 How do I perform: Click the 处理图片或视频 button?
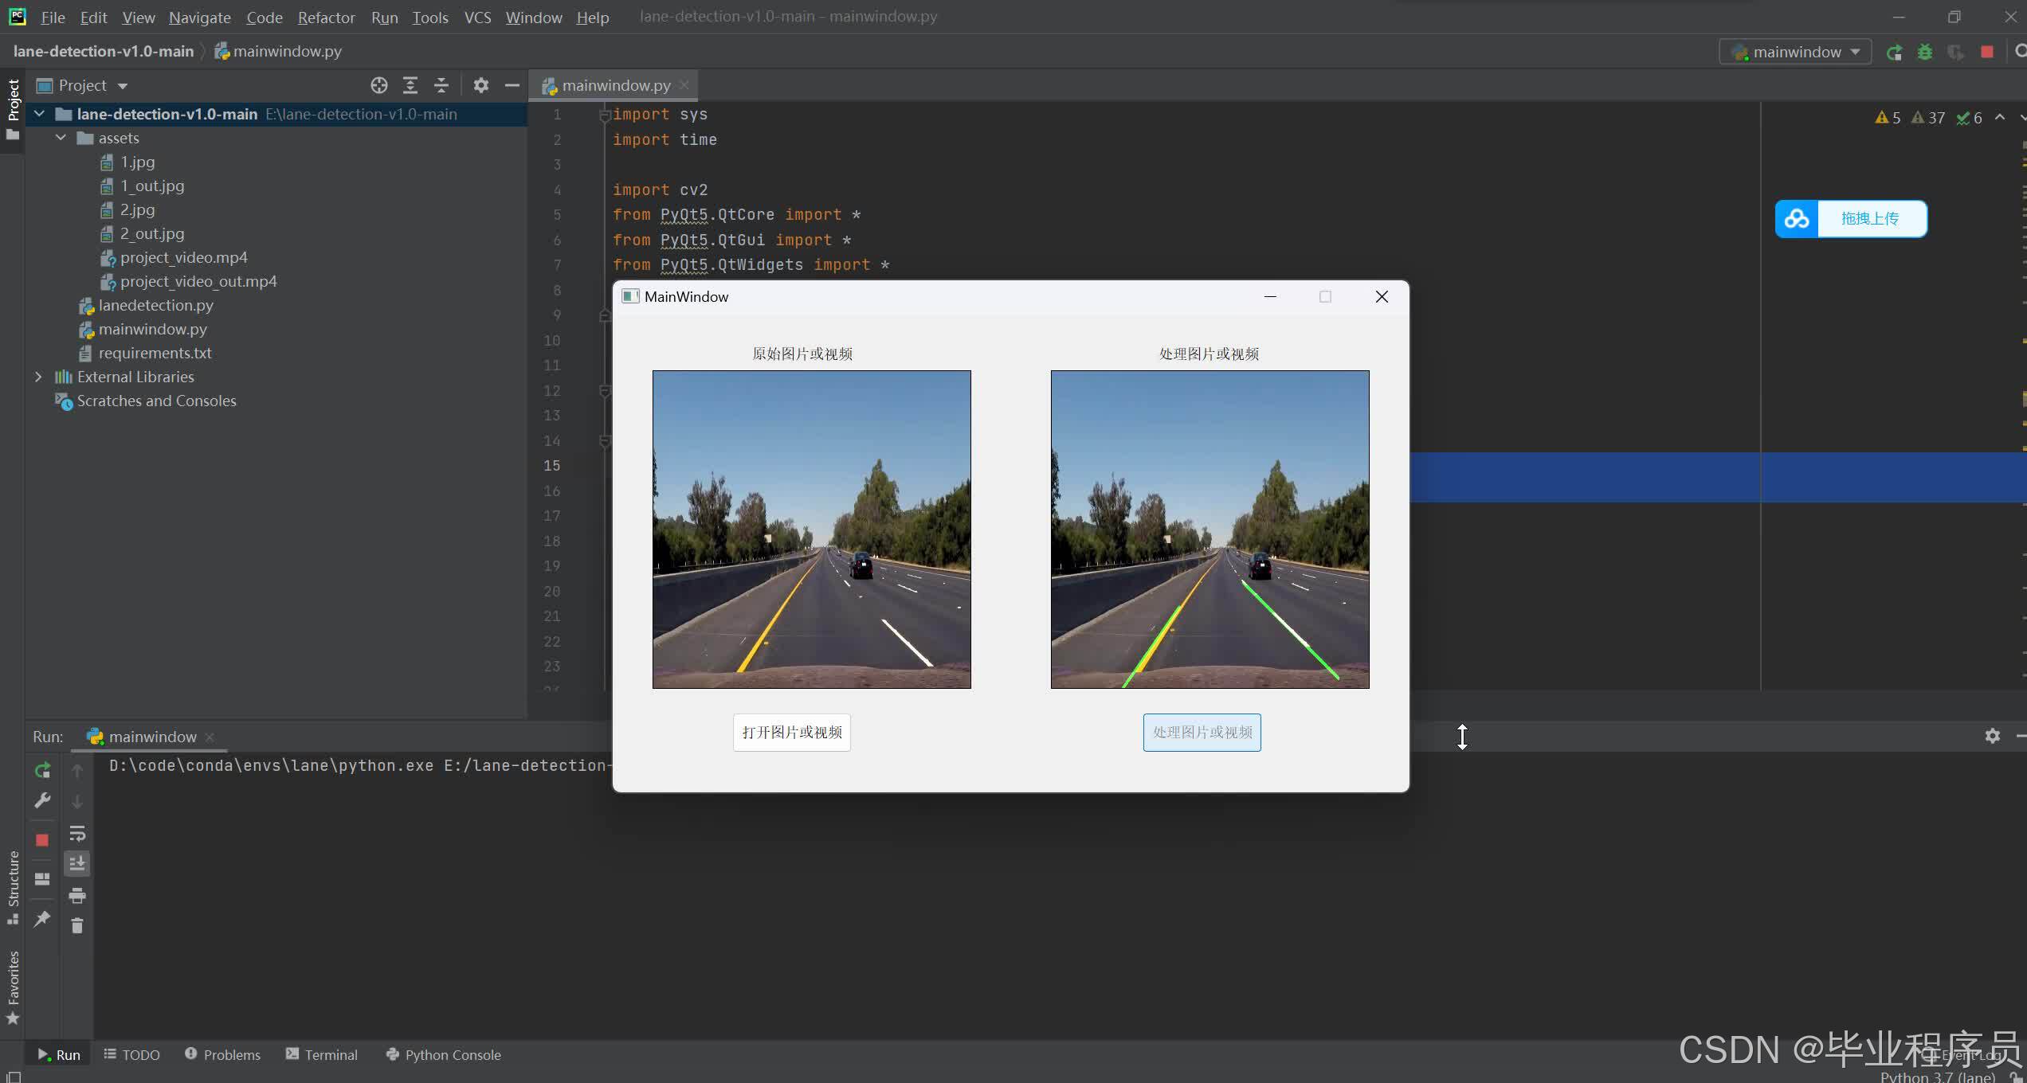click(1202, 733)
